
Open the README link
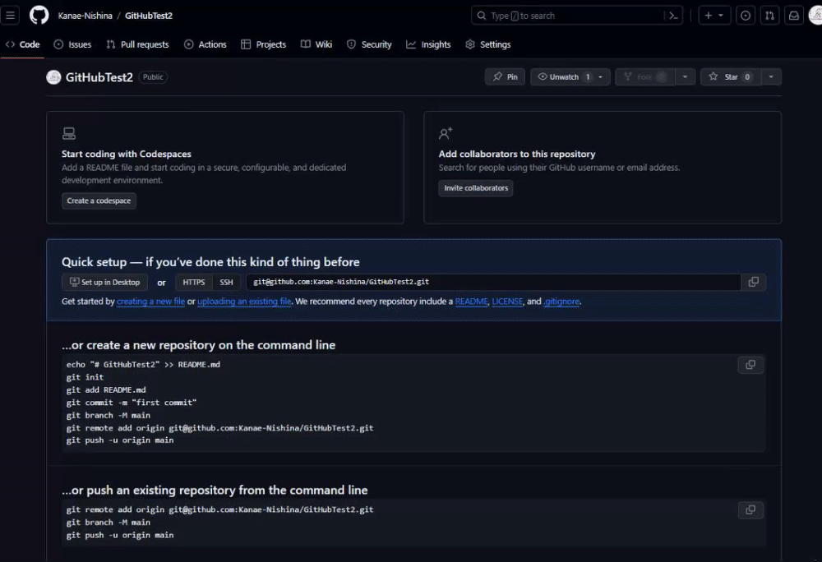point(471,302)
